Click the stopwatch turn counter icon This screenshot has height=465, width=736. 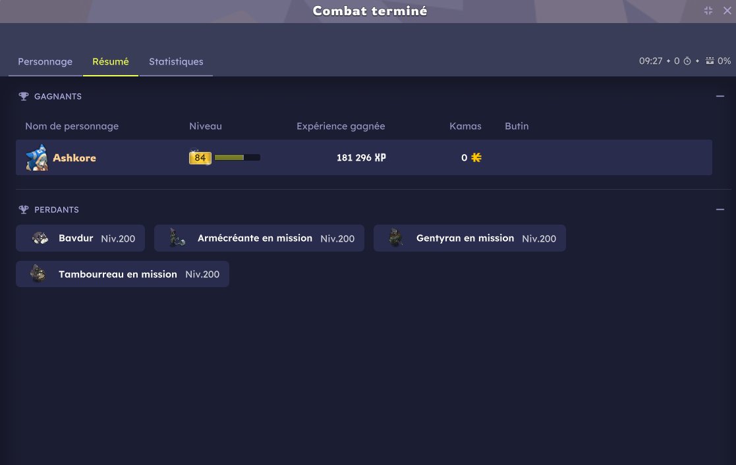coord(687,61)
